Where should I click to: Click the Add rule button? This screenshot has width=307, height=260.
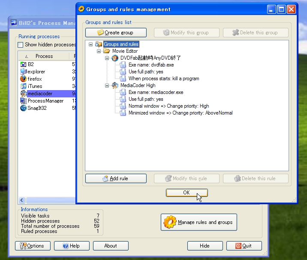click(116, 178)
